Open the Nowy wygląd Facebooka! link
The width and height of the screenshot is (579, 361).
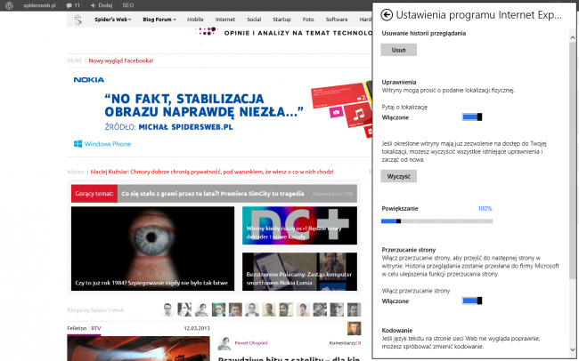point(121,60)
